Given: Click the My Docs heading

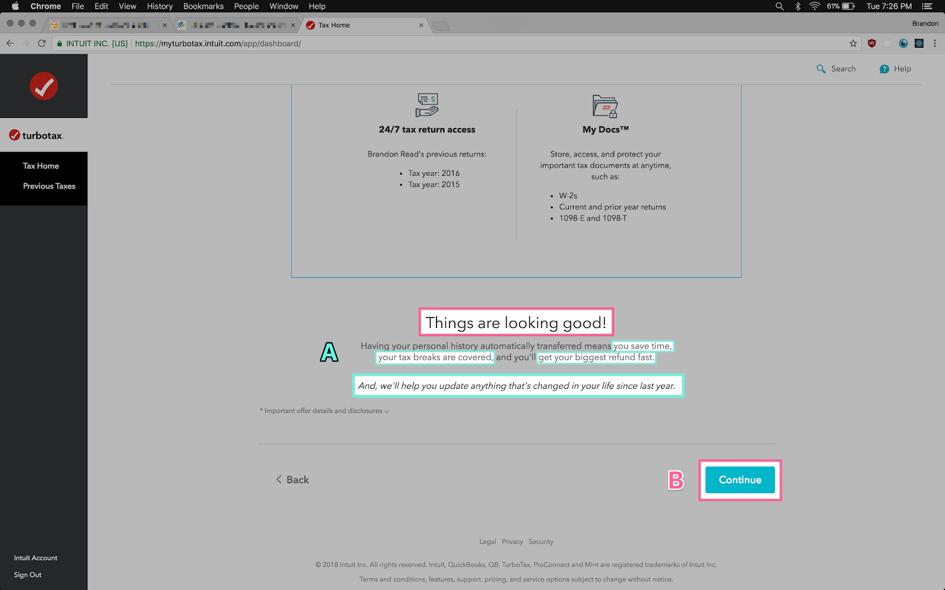Looking at the screenshot, I should [x=605, y=129].
